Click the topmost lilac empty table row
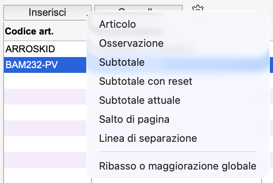The image size is (273, 183). pyautogui.click(x=44, y=97)
